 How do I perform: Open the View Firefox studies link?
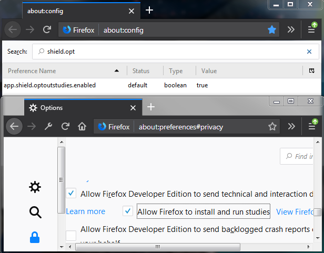click(x=295, y=212)
